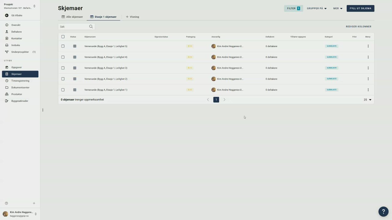Open the FILTER button

click(293, 9)
